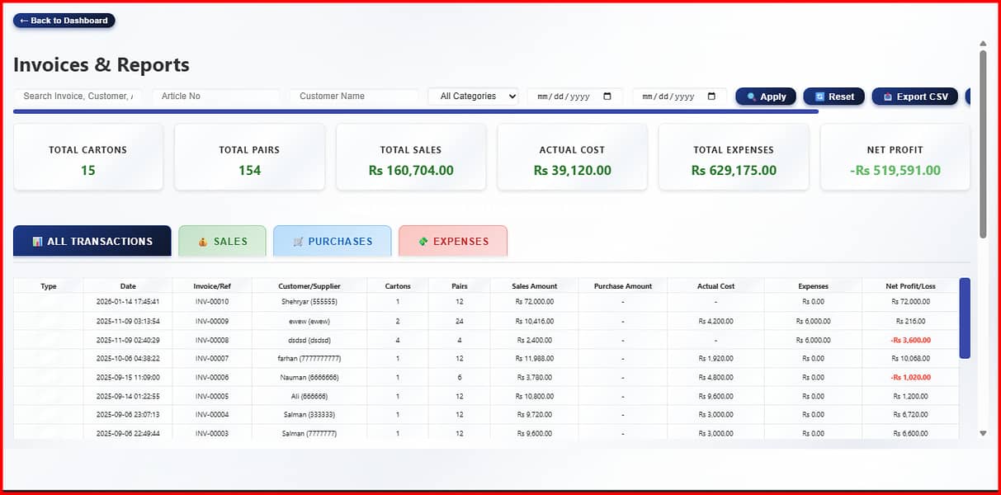Click the Article No input field

tap(215, 96)
